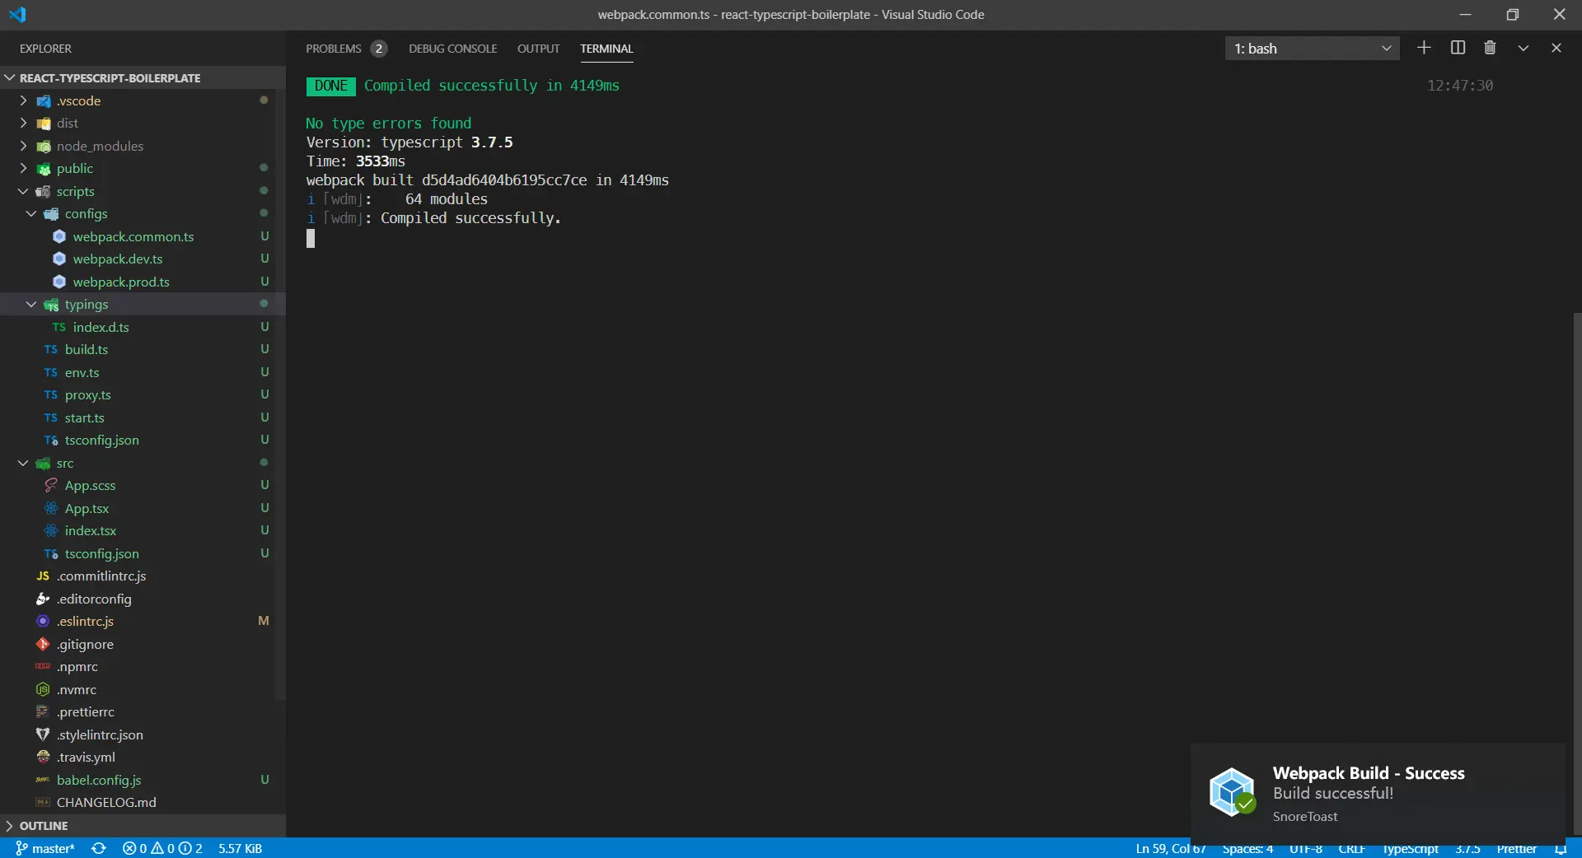This screenshot has width=1582, height=858.
Task: Click the 5.57 KiB file size status item
Action: pos(240,848)
